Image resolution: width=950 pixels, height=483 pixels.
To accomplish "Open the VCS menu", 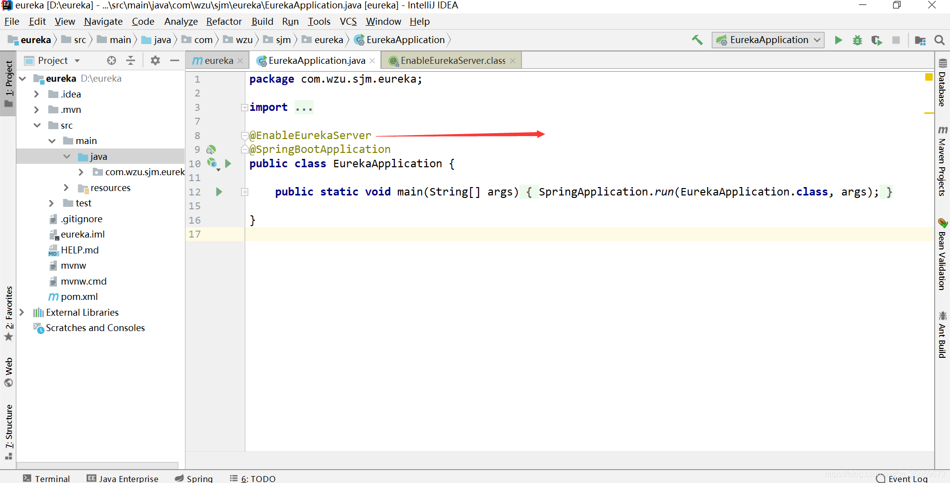I will [x=348, y=21].
